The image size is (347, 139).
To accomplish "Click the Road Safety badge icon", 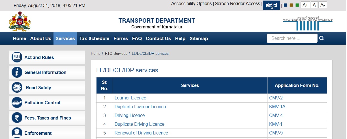I will (17, 88).
